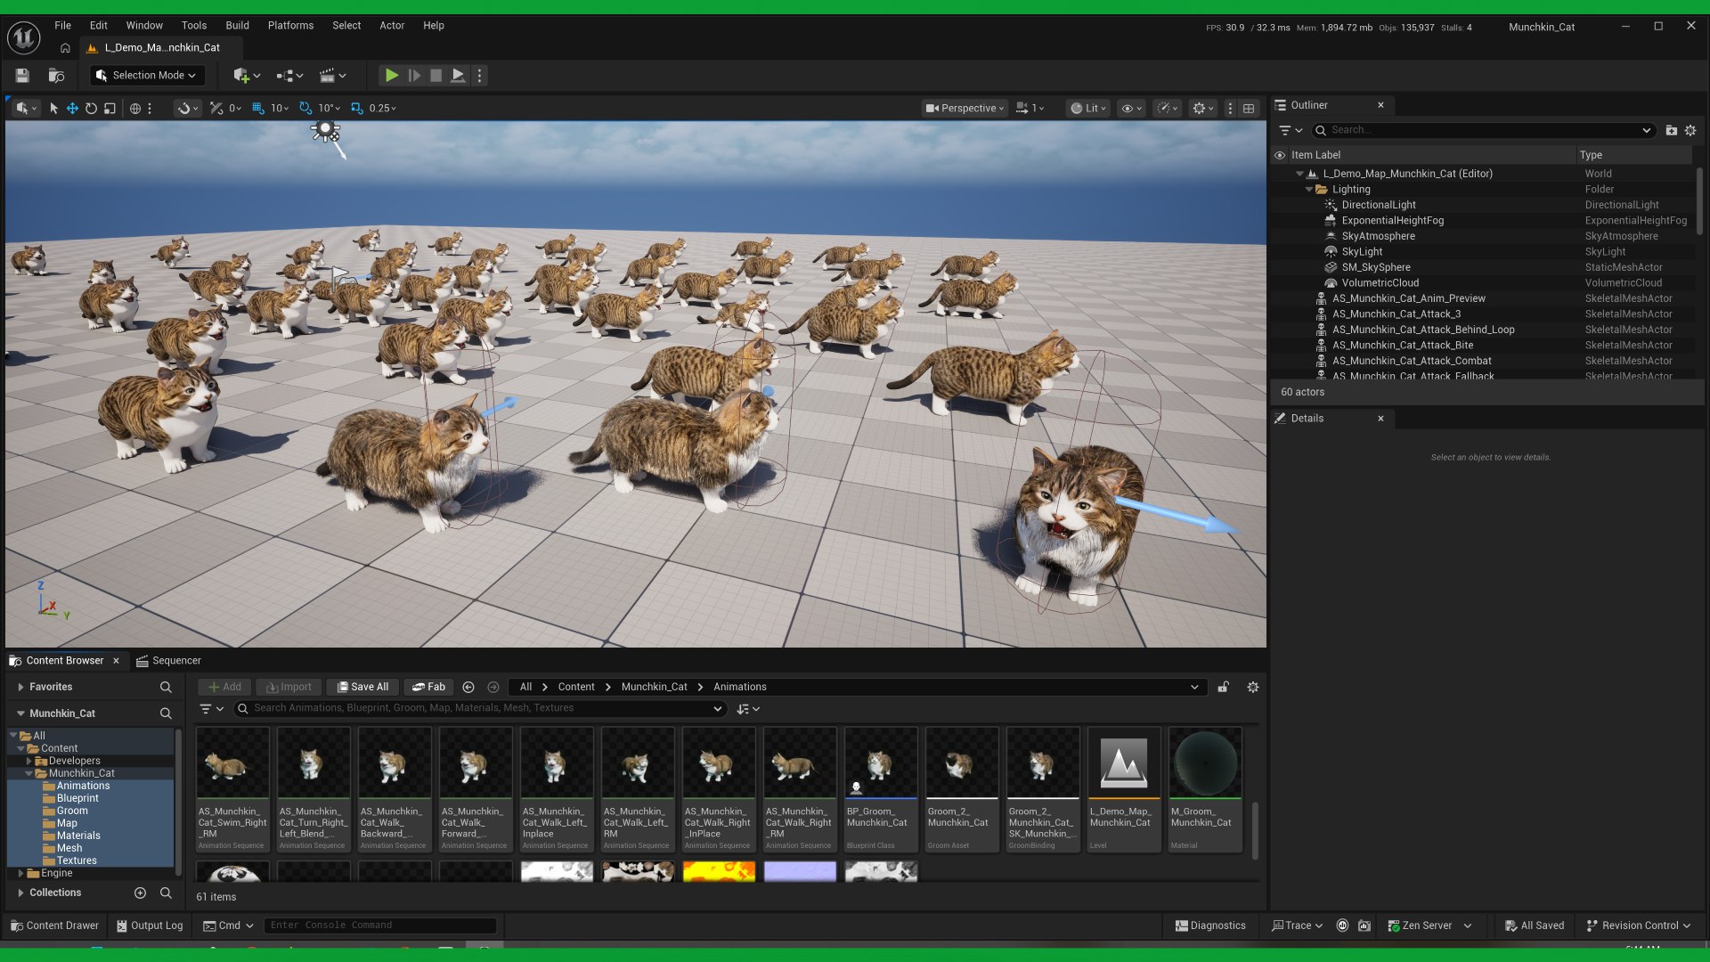Select the arrow pointer selection tool
The height and width of the screenshot is (962, 1710).
[x=53, y=109]
